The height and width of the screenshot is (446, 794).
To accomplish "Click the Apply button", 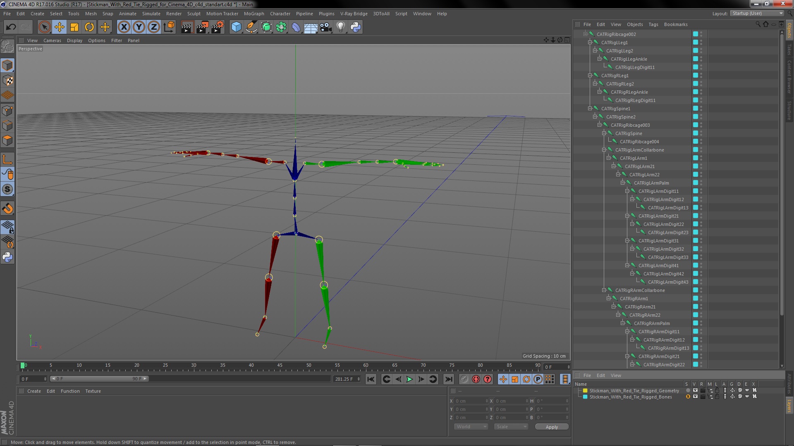I will [552, 427].
